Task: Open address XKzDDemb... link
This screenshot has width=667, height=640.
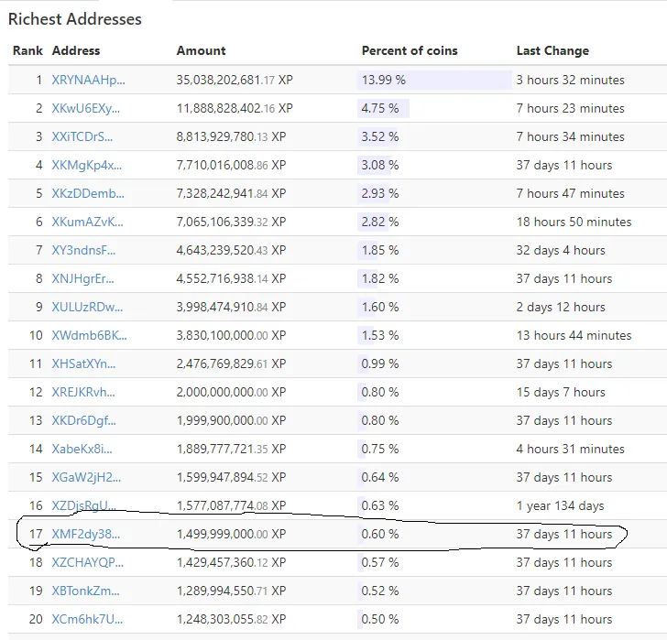Action: (88, 193)
